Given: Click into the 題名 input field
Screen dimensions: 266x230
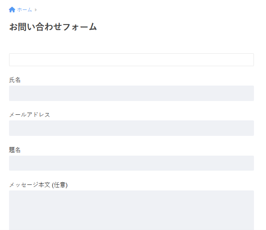Looking at the screenshot, I should (x=131, y=163).
